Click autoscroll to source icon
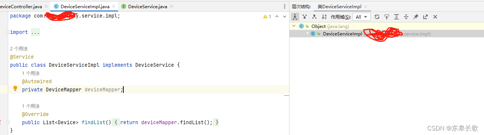Screen dimensions: 484x135 [x=387, y=17]
